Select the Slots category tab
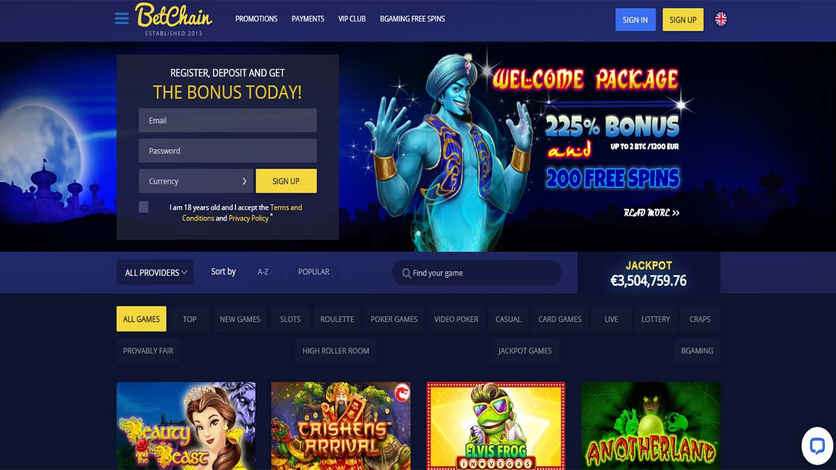 tap(291, 319)
